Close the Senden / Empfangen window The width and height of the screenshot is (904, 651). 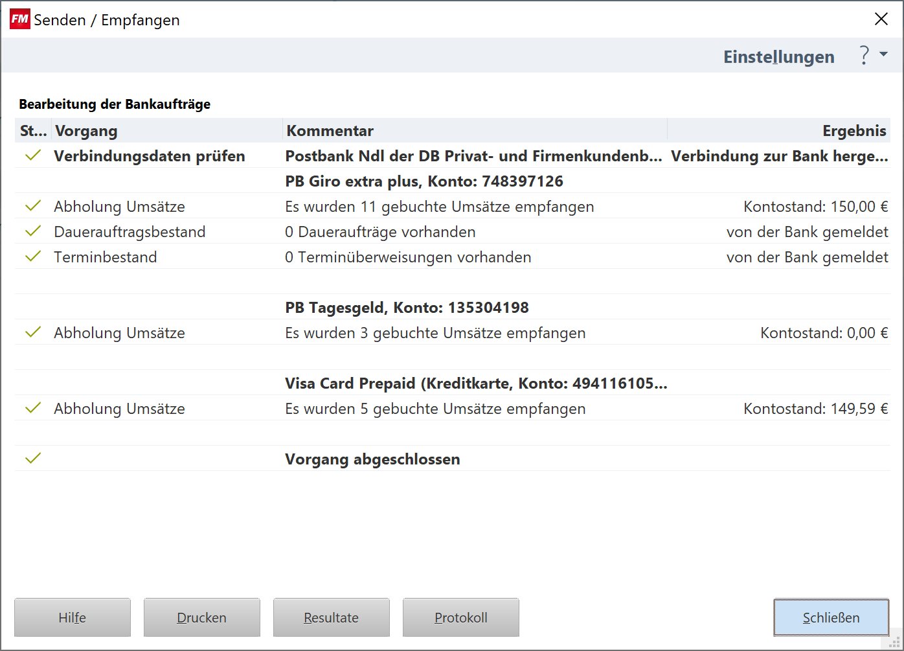coord(881,19)
